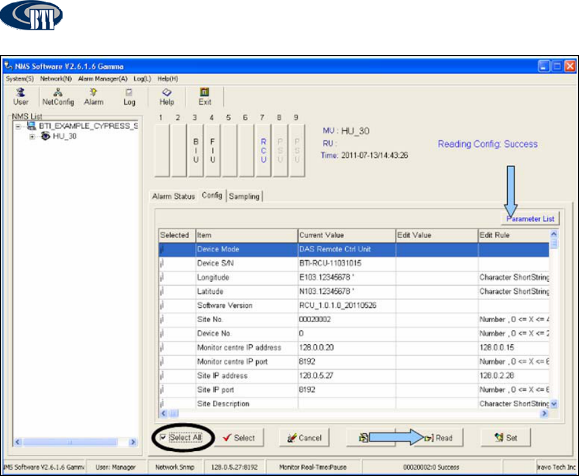Check the Latitude row checkbox
This screenshot has width=579, height=476.
[x=162, y=291]
